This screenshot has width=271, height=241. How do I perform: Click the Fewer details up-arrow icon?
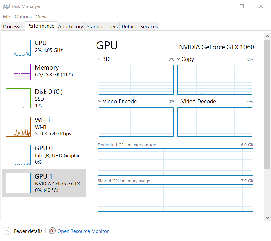pyautogui.click(x=7, y=231)
